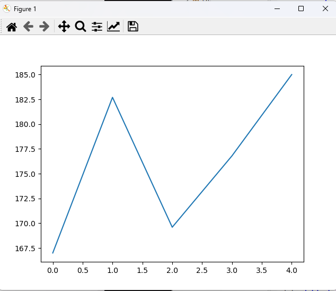The image size is (336, 291).
Task: Click the line peak at x equals 1.0
Action: (x=112, y=98)
